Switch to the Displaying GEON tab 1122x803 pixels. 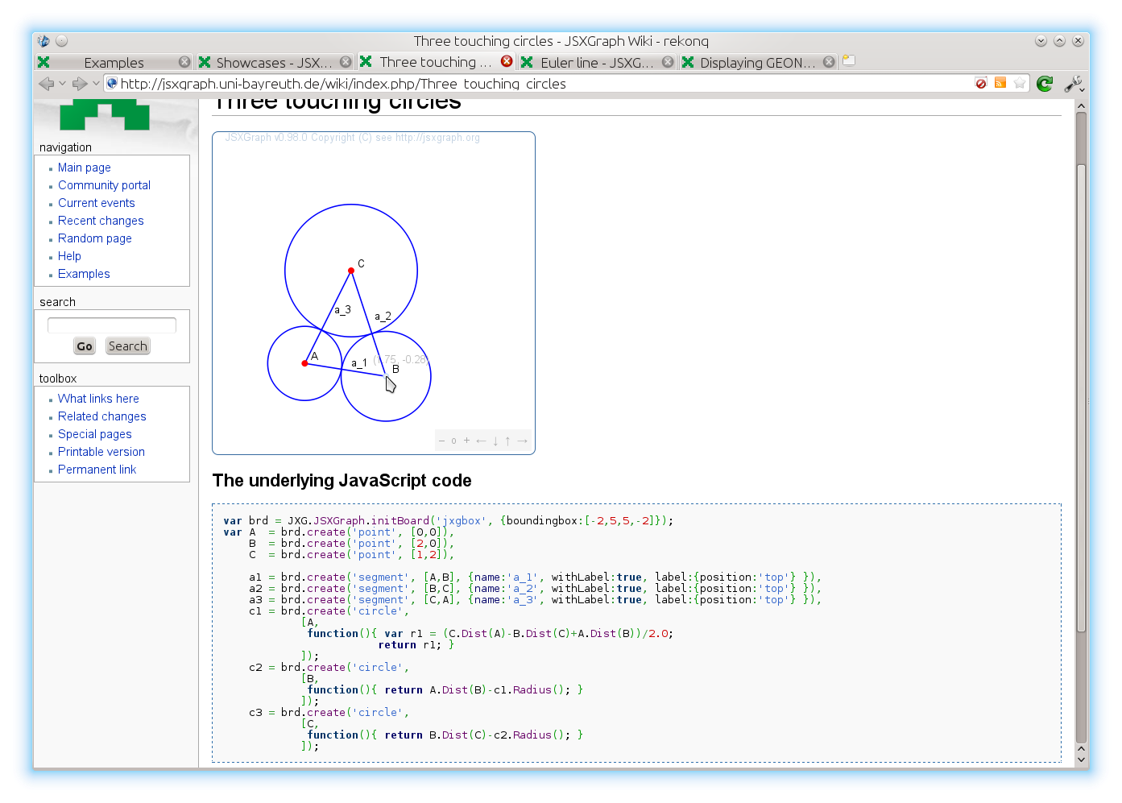point(757,62)
